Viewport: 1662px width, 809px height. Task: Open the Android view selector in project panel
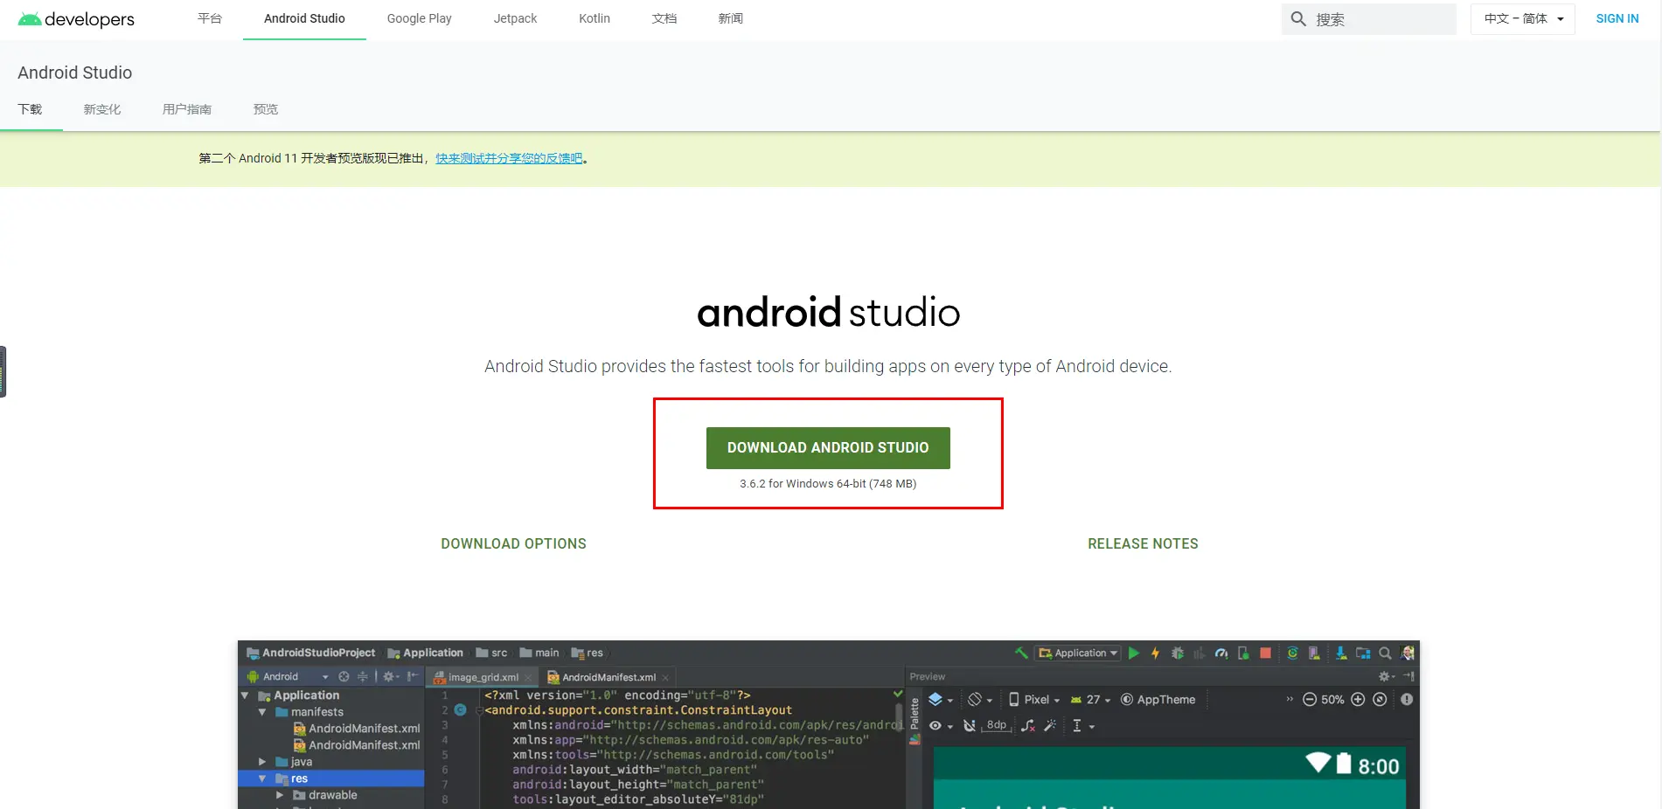point(288,676)
